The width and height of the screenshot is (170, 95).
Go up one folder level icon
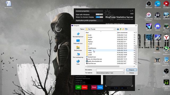click(120, 29)
